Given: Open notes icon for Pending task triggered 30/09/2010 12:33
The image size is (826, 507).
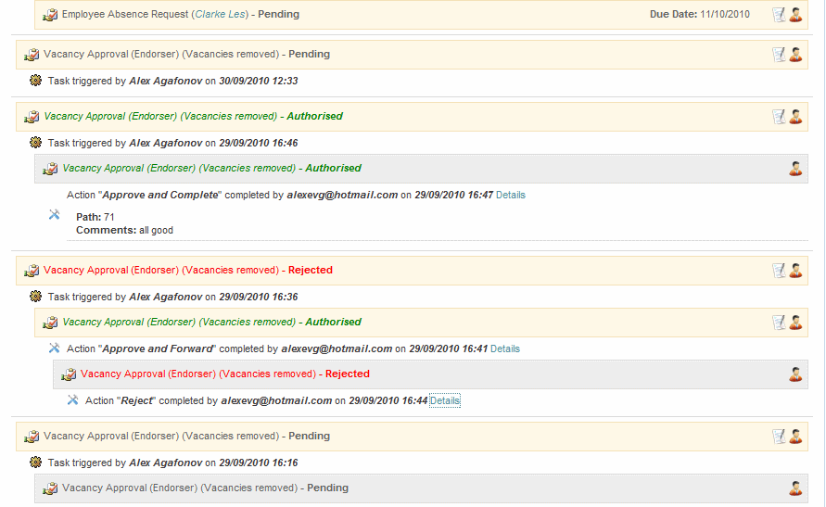Looking at the screenshot, I should tap(779, 55).
